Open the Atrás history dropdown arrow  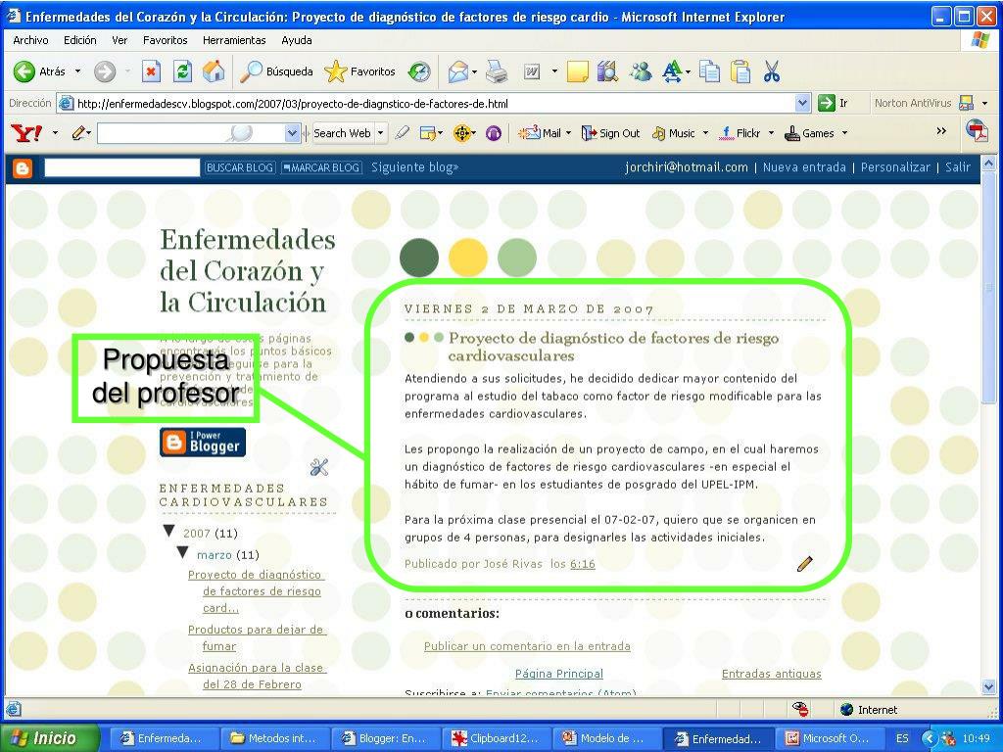[x=78, y=71]
